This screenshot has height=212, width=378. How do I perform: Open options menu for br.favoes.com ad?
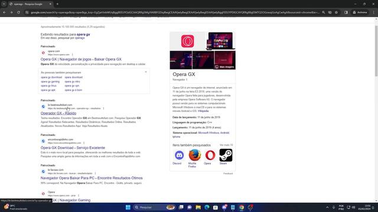tap(95, 173)
